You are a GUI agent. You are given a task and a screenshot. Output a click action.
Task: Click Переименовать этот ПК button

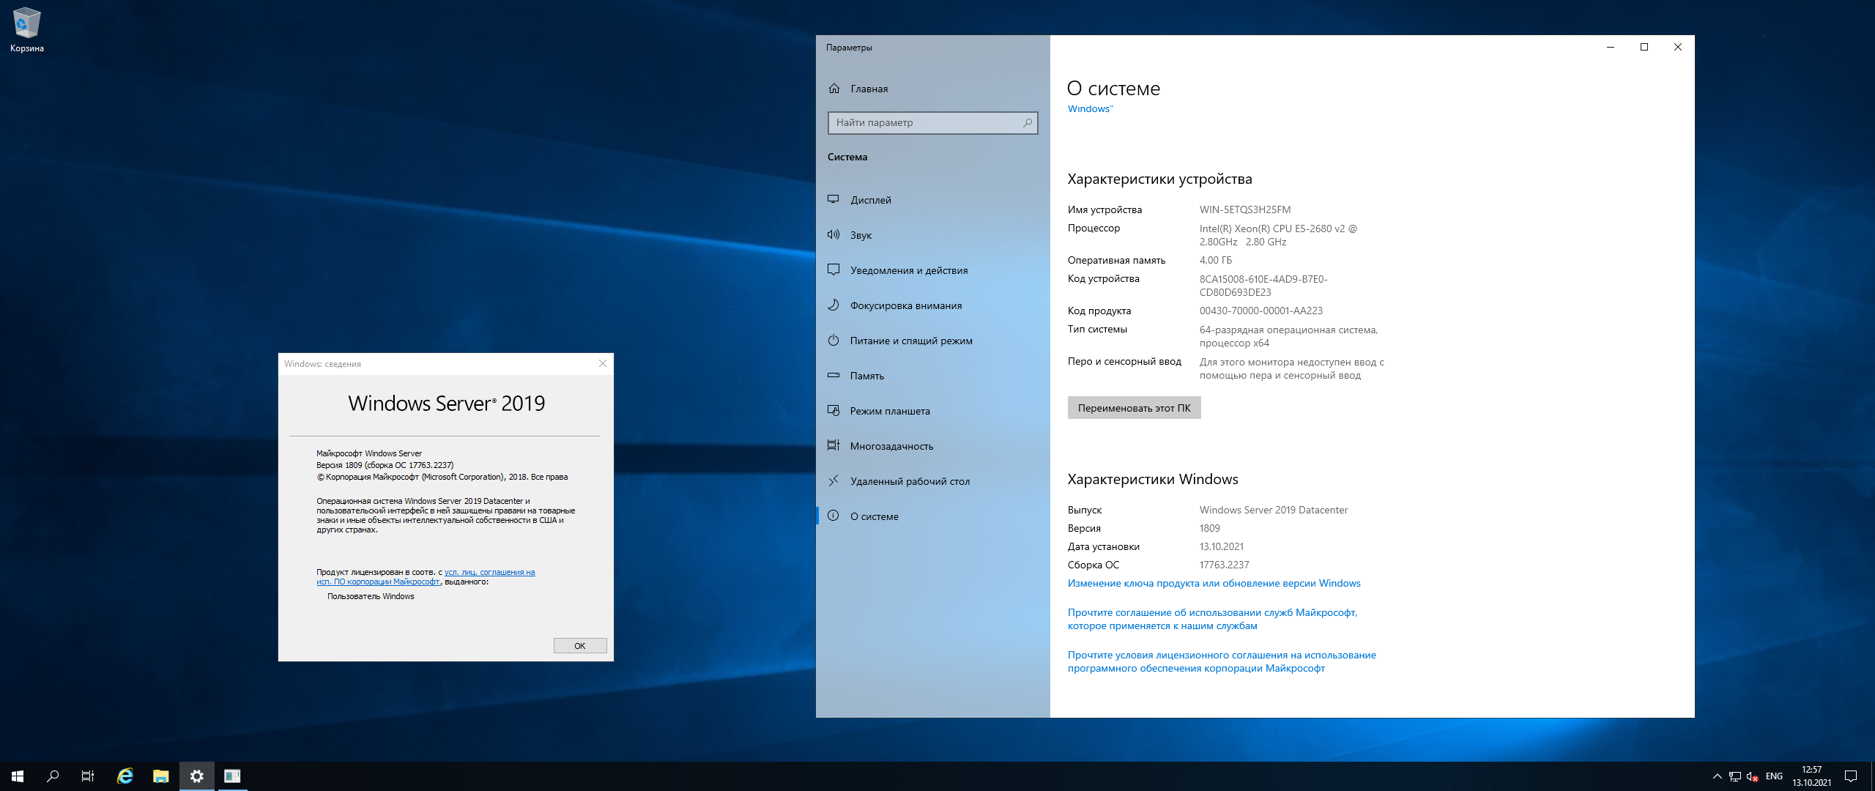click(1134, 408)
